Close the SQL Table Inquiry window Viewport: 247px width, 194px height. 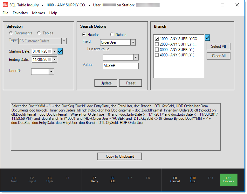[x=237, y=5]
